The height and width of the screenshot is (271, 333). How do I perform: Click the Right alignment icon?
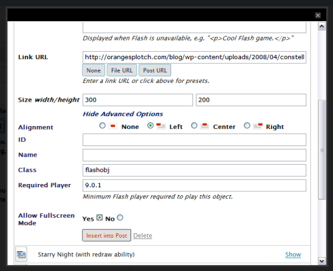(258, 126)
